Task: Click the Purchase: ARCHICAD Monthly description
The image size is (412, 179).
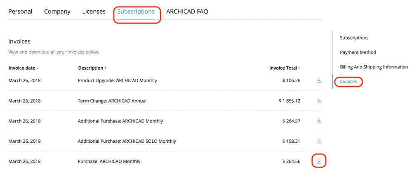Action: click(109, 161)
